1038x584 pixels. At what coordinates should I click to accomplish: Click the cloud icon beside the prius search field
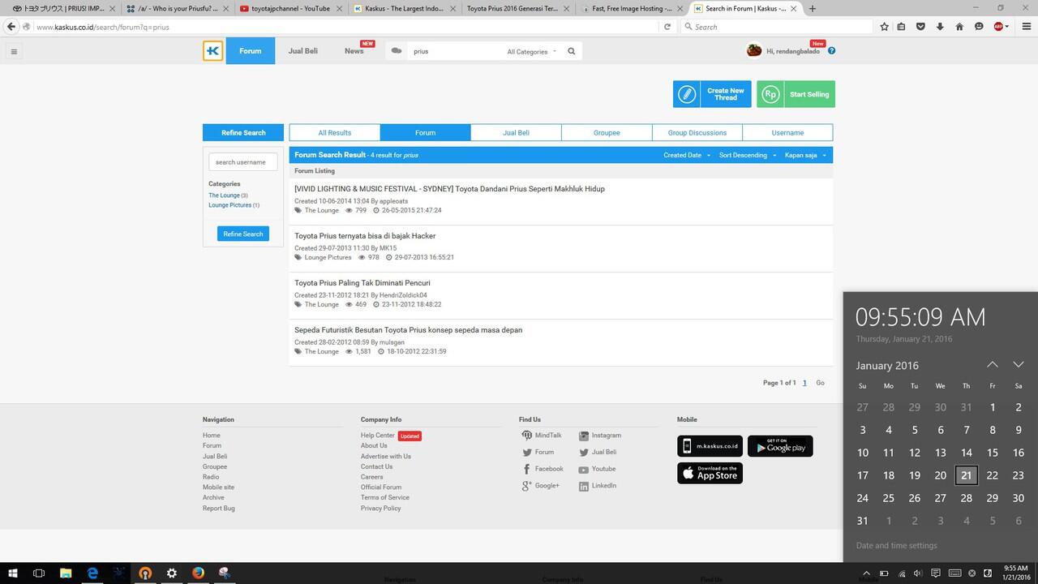pyautogui.click(x=397, y=51)
